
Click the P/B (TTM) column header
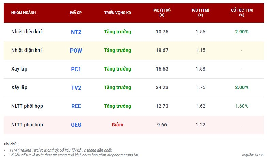point(201,13)
